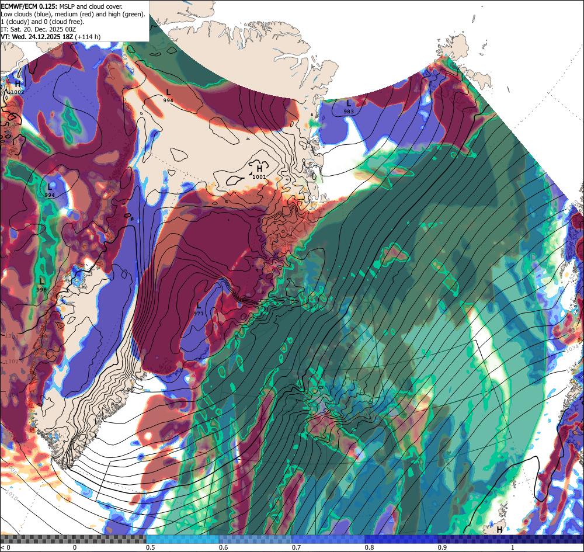Click the L 996 low pressure marker
The image size is (584, 552).
tap(41, 285)
